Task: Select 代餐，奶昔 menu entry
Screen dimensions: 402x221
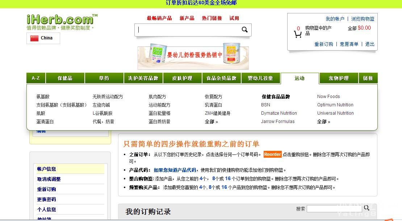Action: point(103,122)
